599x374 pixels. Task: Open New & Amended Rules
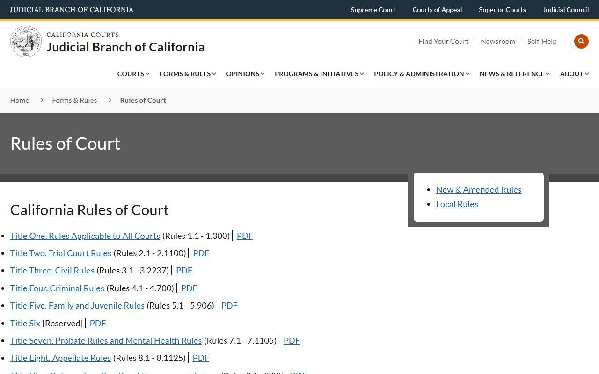click(x=479, y=189)
